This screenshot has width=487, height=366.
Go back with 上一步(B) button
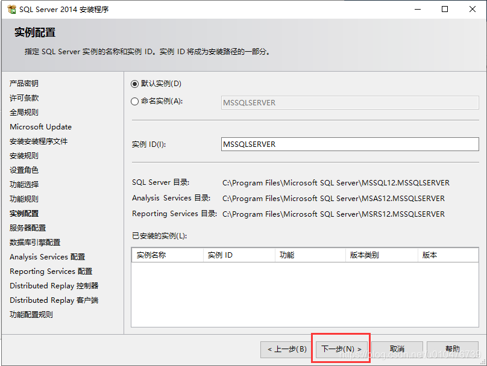(x=287, y=349)
